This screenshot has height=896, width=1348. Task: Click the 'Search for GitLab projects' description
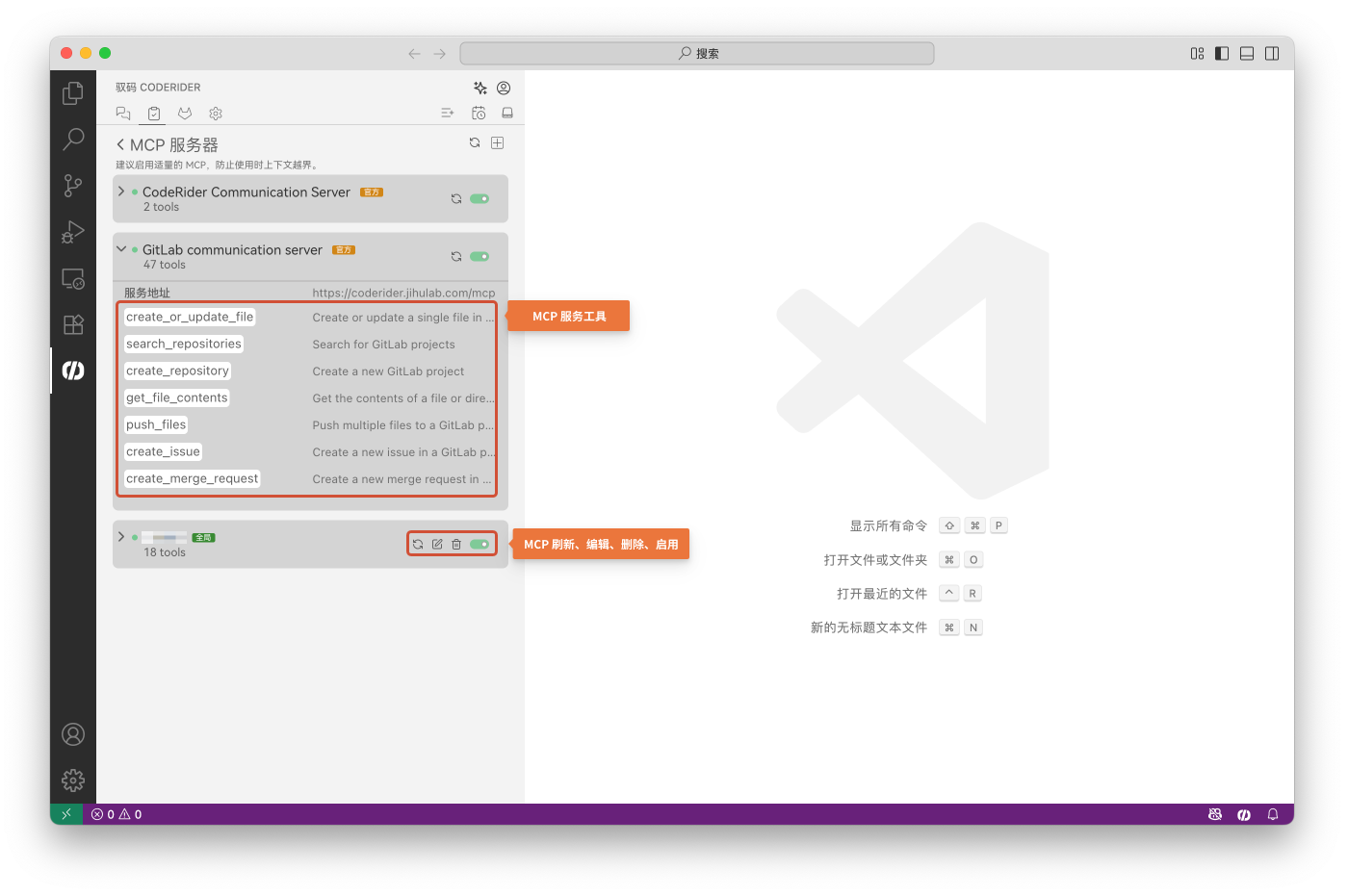[x=383, y=345]
